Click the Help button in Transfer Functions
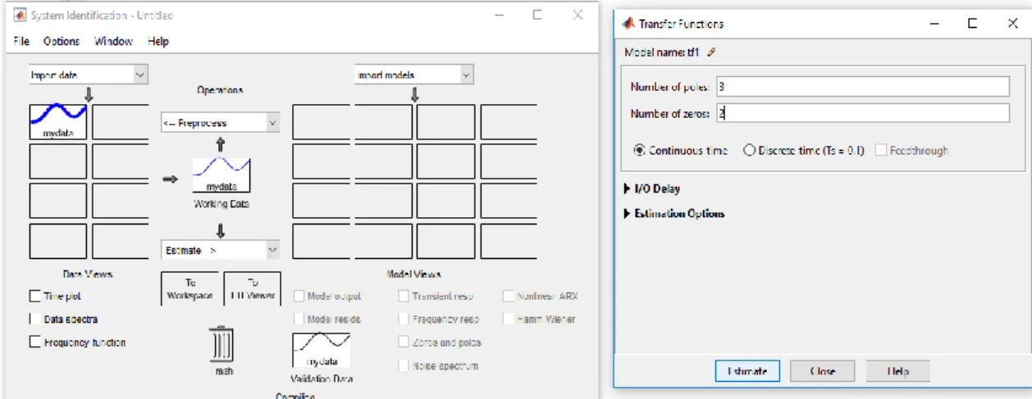The image size is (1032, 399). point(898,371)
